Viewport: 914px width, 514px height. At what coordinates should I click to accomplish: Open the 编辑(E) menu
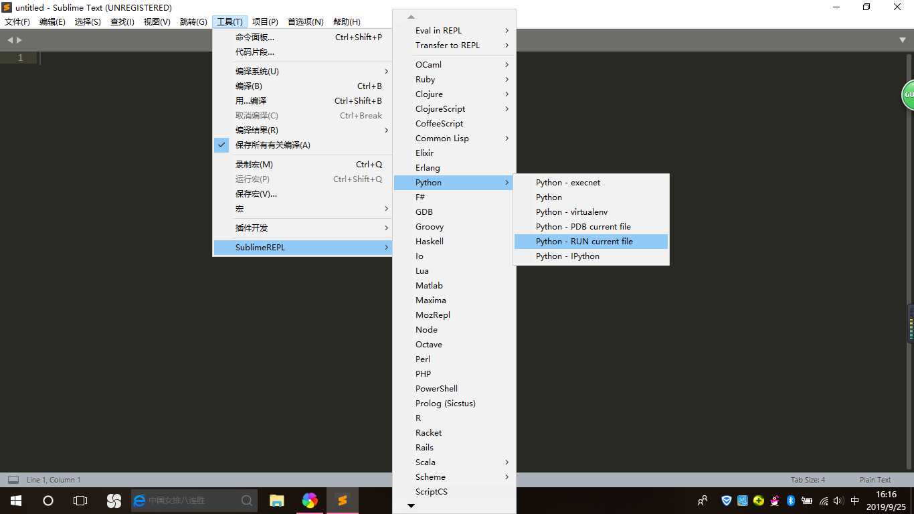click(52, 22)
